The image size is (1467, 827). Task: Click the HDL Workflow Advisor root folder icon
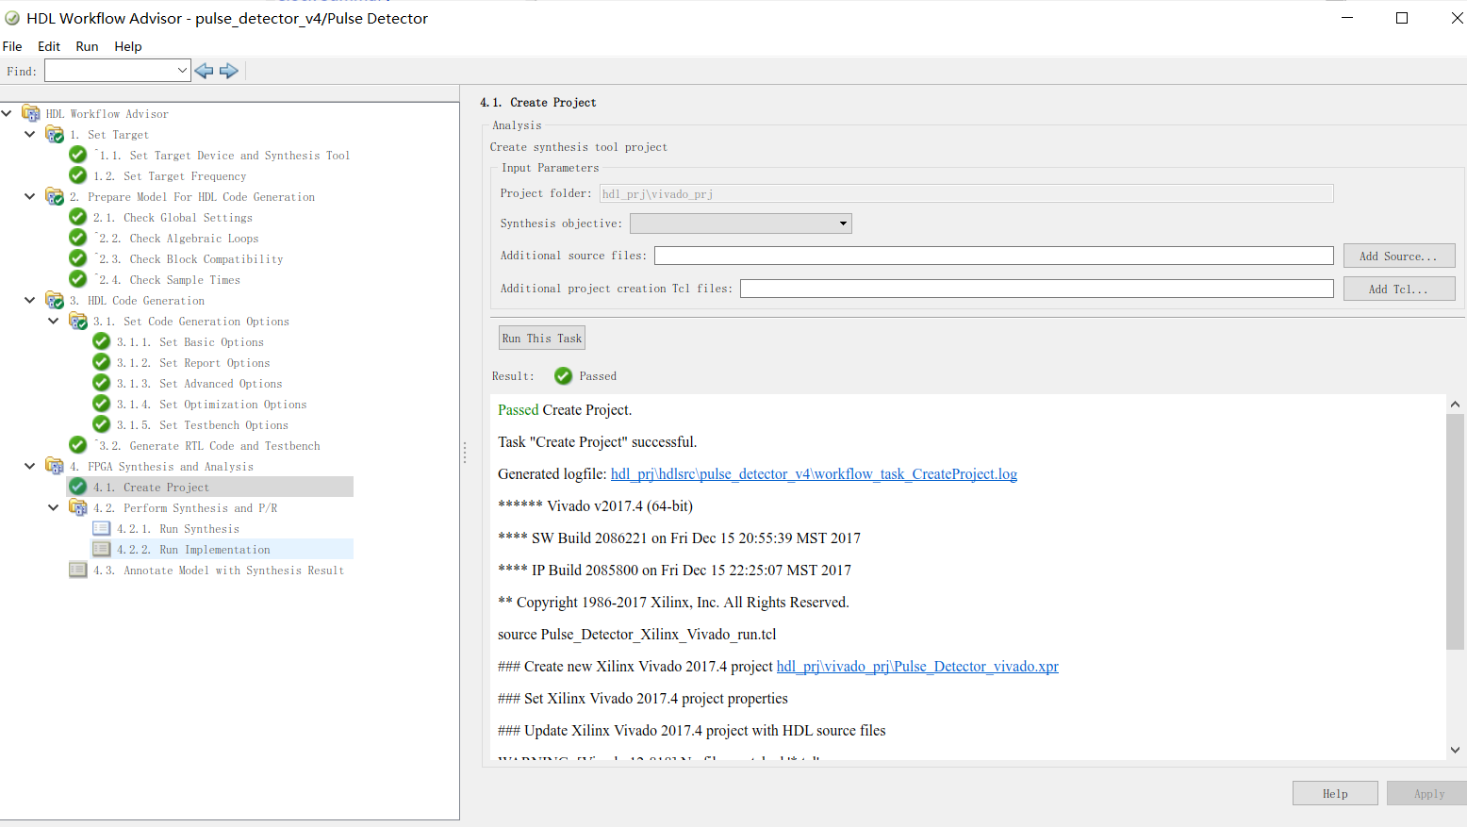coord(31,113)
